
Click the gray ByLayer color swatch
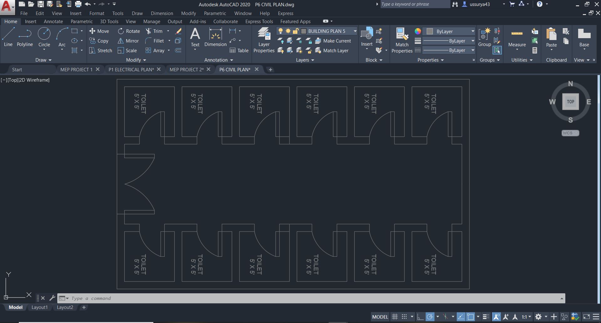429,31
